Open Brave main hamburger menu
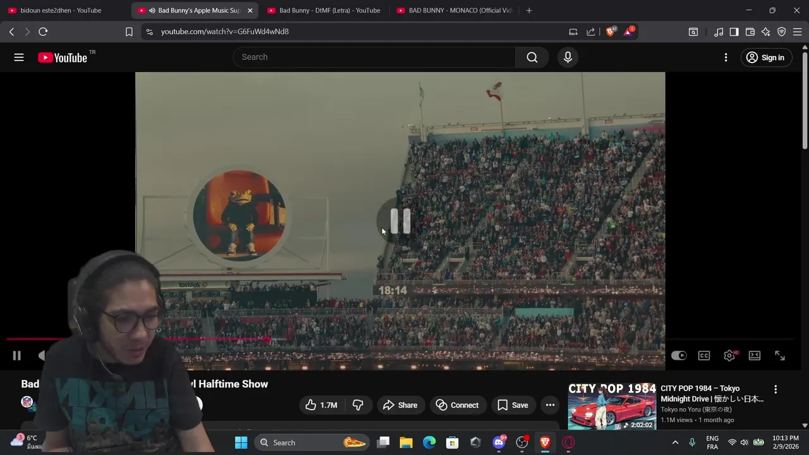Image resolution: width=809 pixels, height=455 pixels. click(797, 32)
